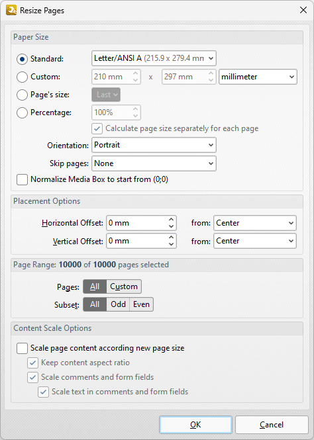Select the Percentage radio button
314x440 pixels.
[x=22, y=112]
